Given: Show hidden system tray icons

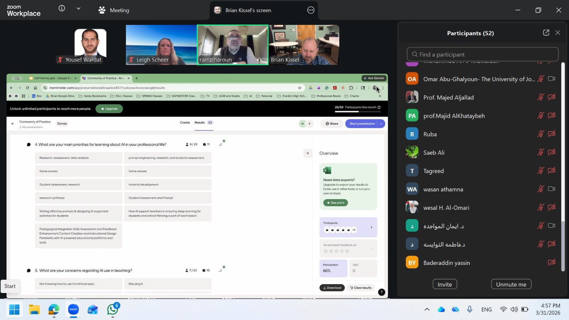Looking at the screenshot, I should click(427, 309).
